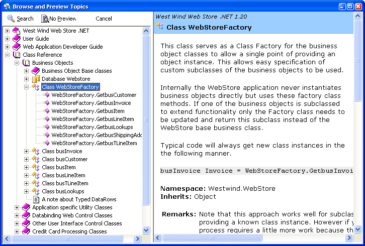This screenshot has width=365, height=246.
Task: Click the preview pane horizontal scrollbar thumb
Action: click(x=212, y=237)
